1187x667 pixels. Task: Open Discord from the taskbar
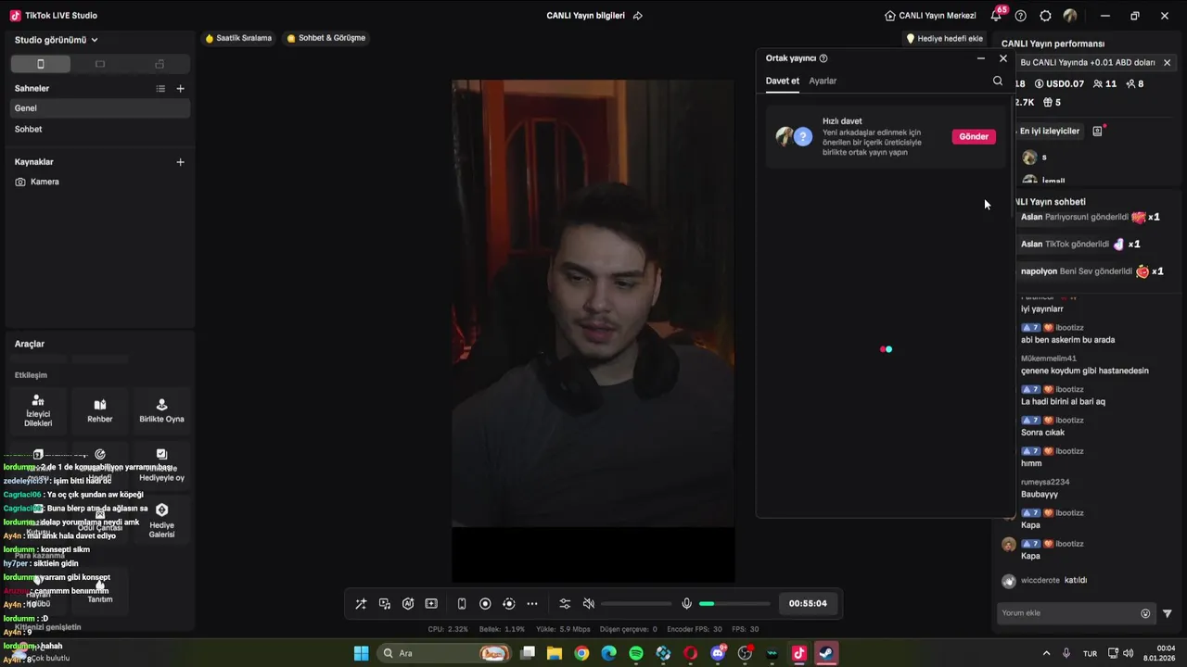(x=718, y=653)
